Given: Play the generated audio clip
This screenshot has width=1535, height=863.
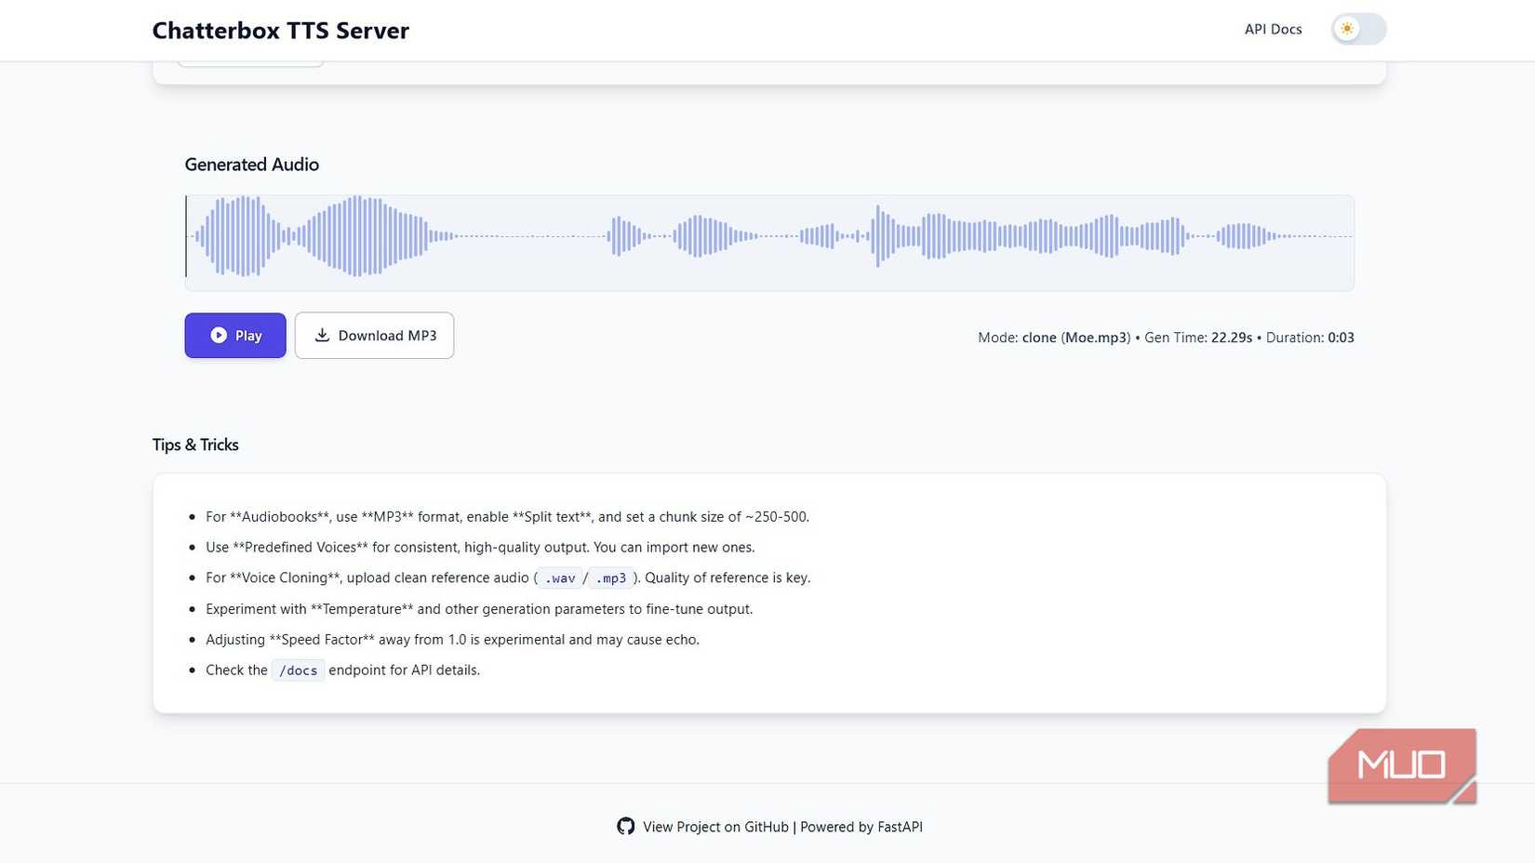Looking at the screenshot, I should 235,335.
